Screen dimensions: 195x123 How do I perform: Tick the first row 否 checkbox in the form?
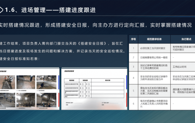pyautogui.click(x=89, y=84)
